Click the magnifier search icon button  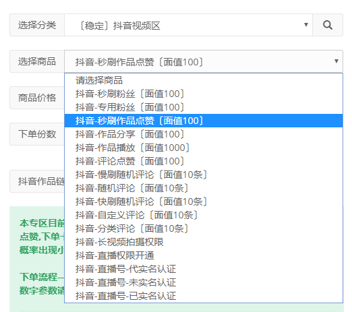pyautogui.click(x=328, y=25)
